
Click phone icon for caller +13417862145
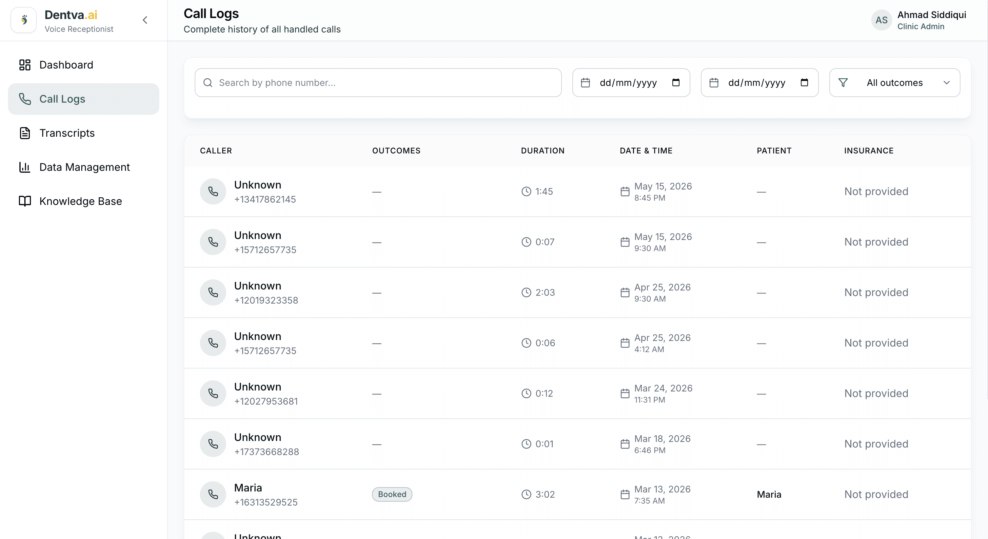pyautogui.click(x=213, y=191)
